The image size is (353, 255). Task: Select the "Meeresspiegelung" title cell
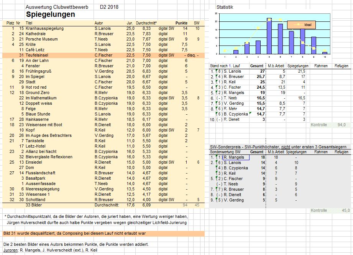pos(43,189)
